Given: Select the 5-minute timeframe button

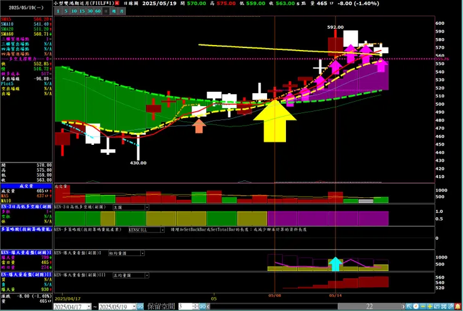Looking at the screenshot, I should coord(66,11).
